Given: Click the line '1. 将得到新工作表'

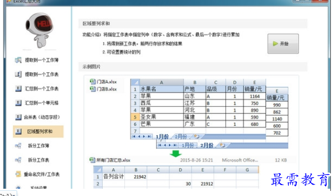Looking at the screenshot, I should 143,44.
